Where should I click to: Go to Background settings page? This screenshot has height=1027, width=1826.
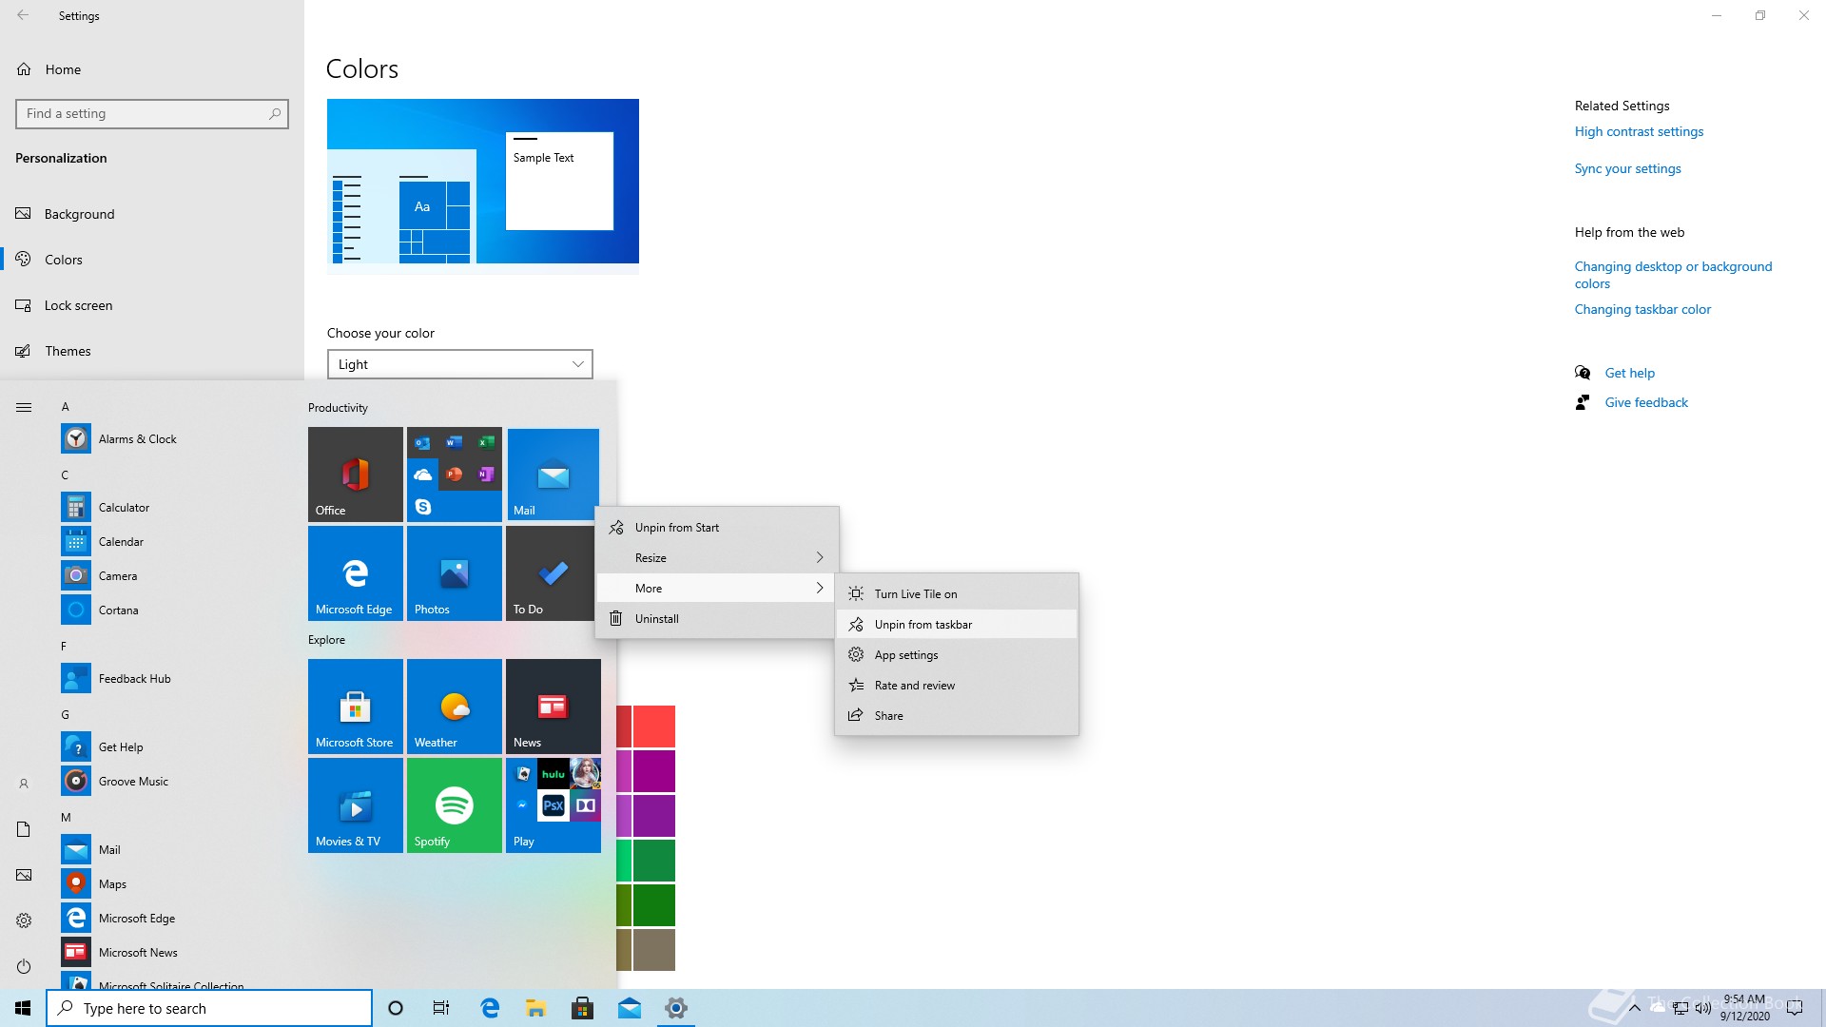(x=152, y=214)
